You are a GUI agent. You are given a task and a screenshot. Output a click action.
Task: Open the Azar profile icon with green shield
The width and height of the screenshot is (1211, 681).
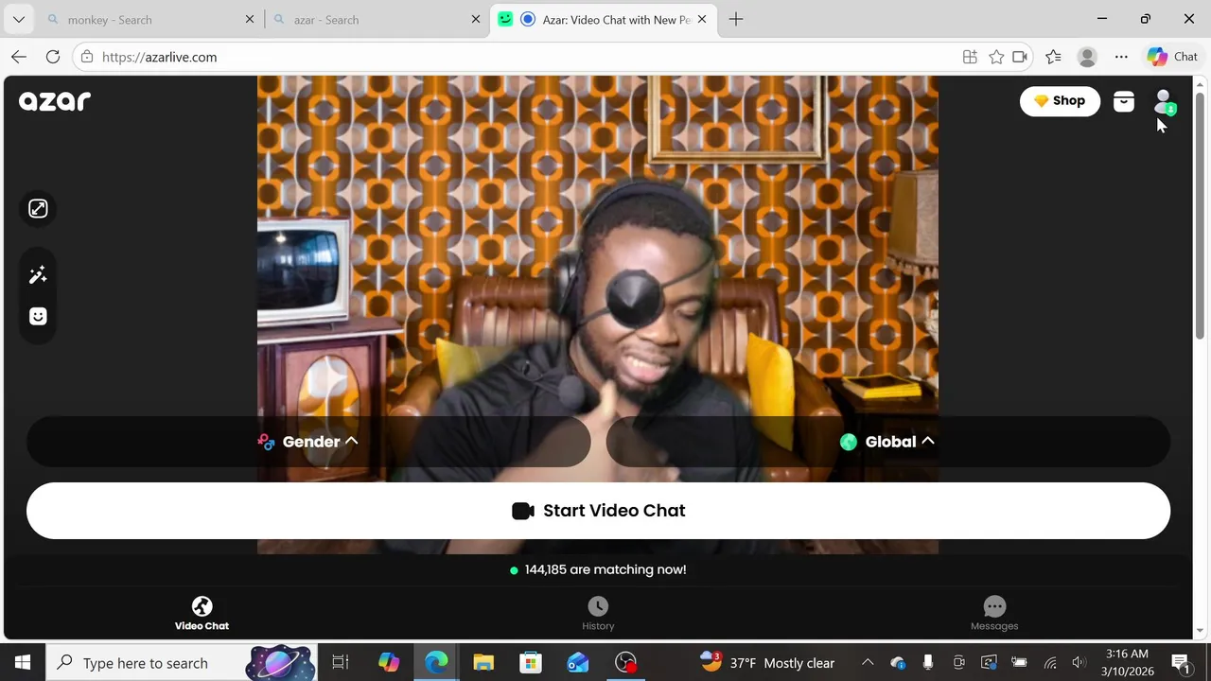pos(1164,101)
